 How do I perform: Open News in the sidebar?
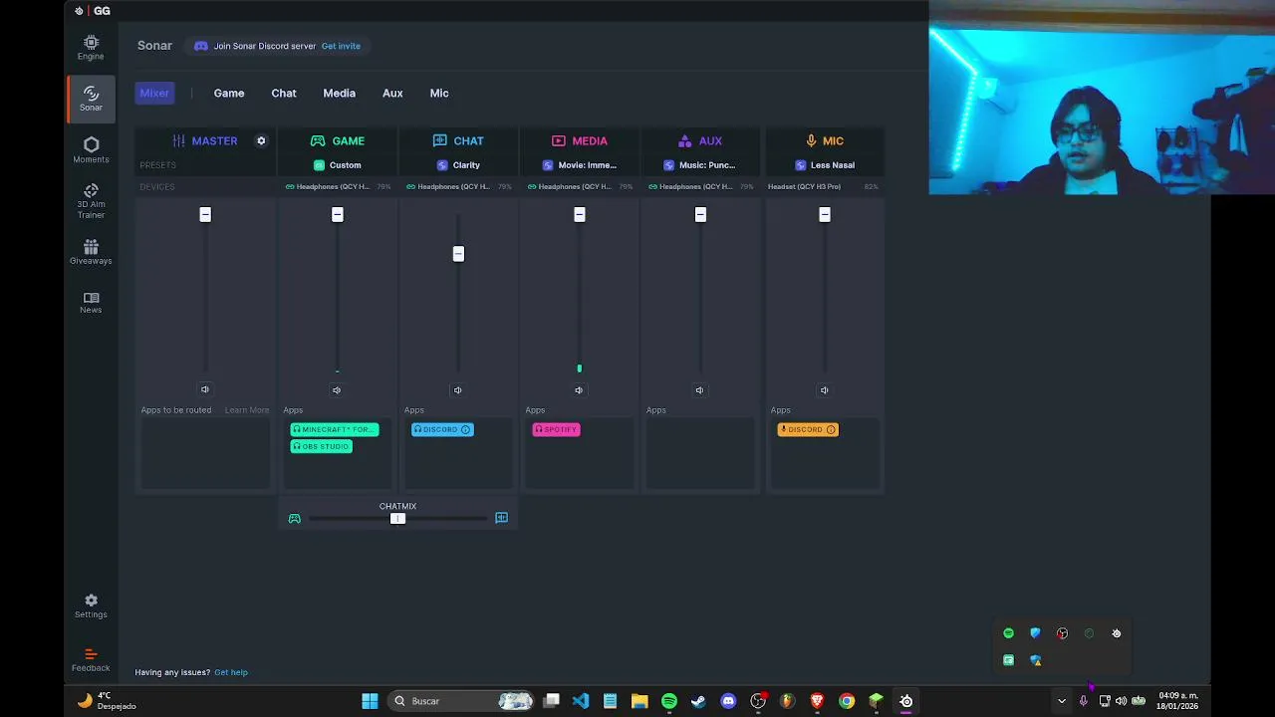[x=91, y=303]
